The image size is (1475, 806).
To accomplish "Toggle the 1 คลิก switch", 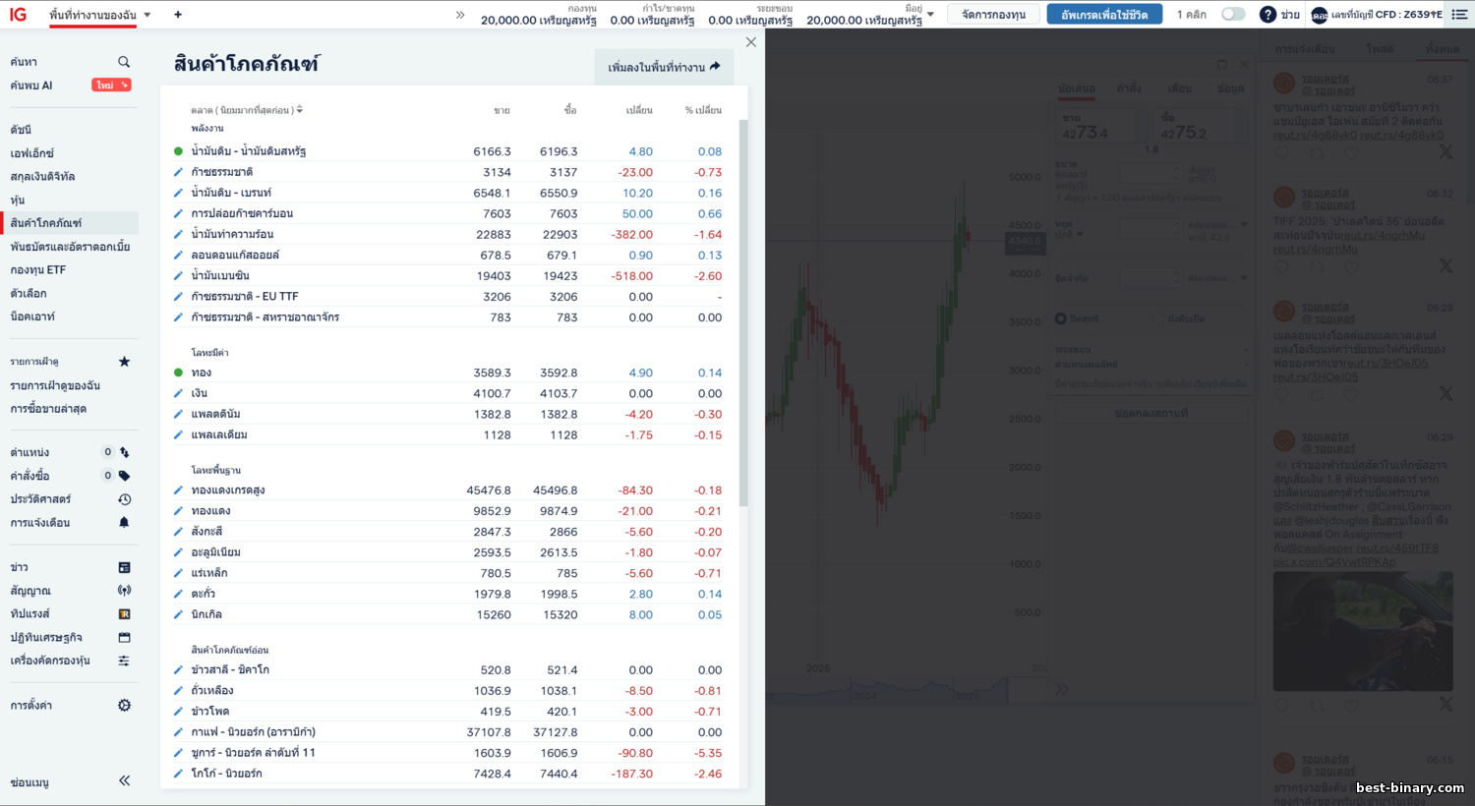I will click(1232, 15).
